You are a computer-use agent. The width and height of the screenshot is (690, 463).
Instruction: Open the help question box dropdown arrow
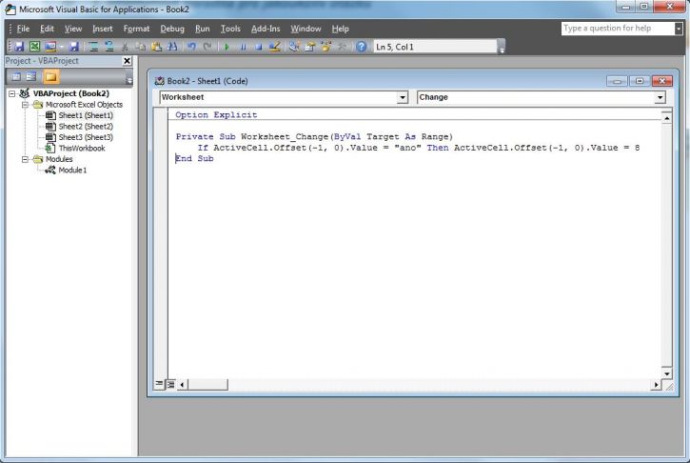coord(679,29)
